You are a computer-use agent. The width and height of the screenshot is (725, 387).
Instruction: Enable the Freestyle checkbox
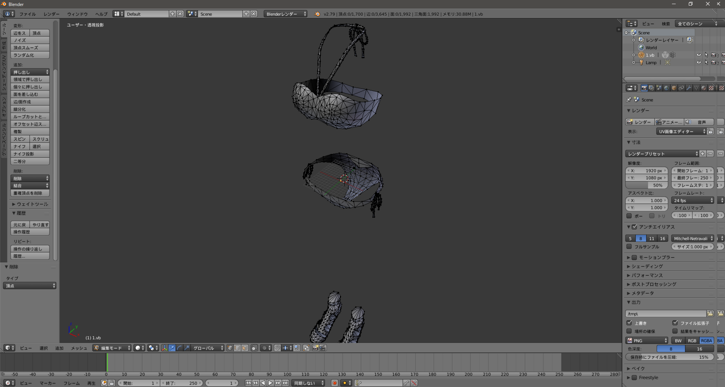pyautogui.click(x=634, y=377)
